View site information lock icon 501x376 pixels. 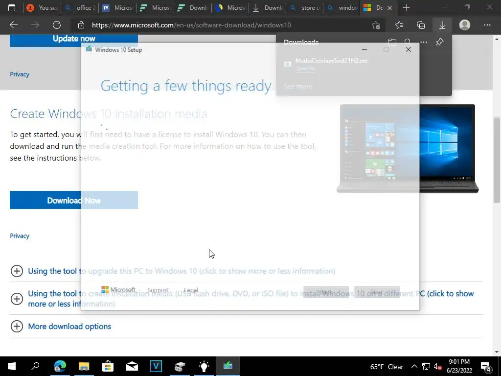(81, 25)
